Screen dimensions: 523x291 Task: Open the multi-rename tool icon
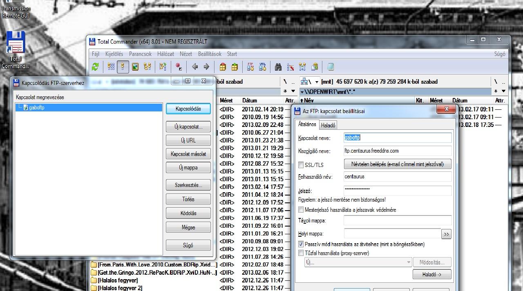(x=291, y=67)
